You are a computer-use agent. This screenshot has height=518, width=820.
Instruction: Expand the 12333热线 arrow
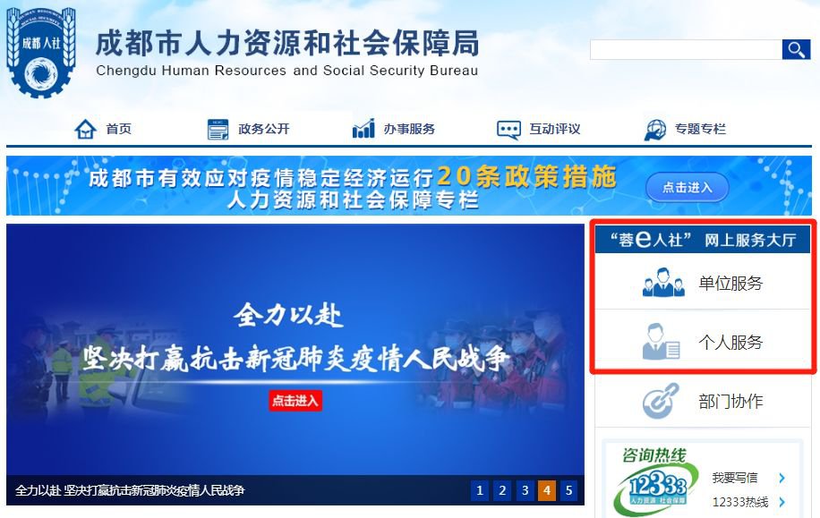pyautogui.click(x=782, y=502)
